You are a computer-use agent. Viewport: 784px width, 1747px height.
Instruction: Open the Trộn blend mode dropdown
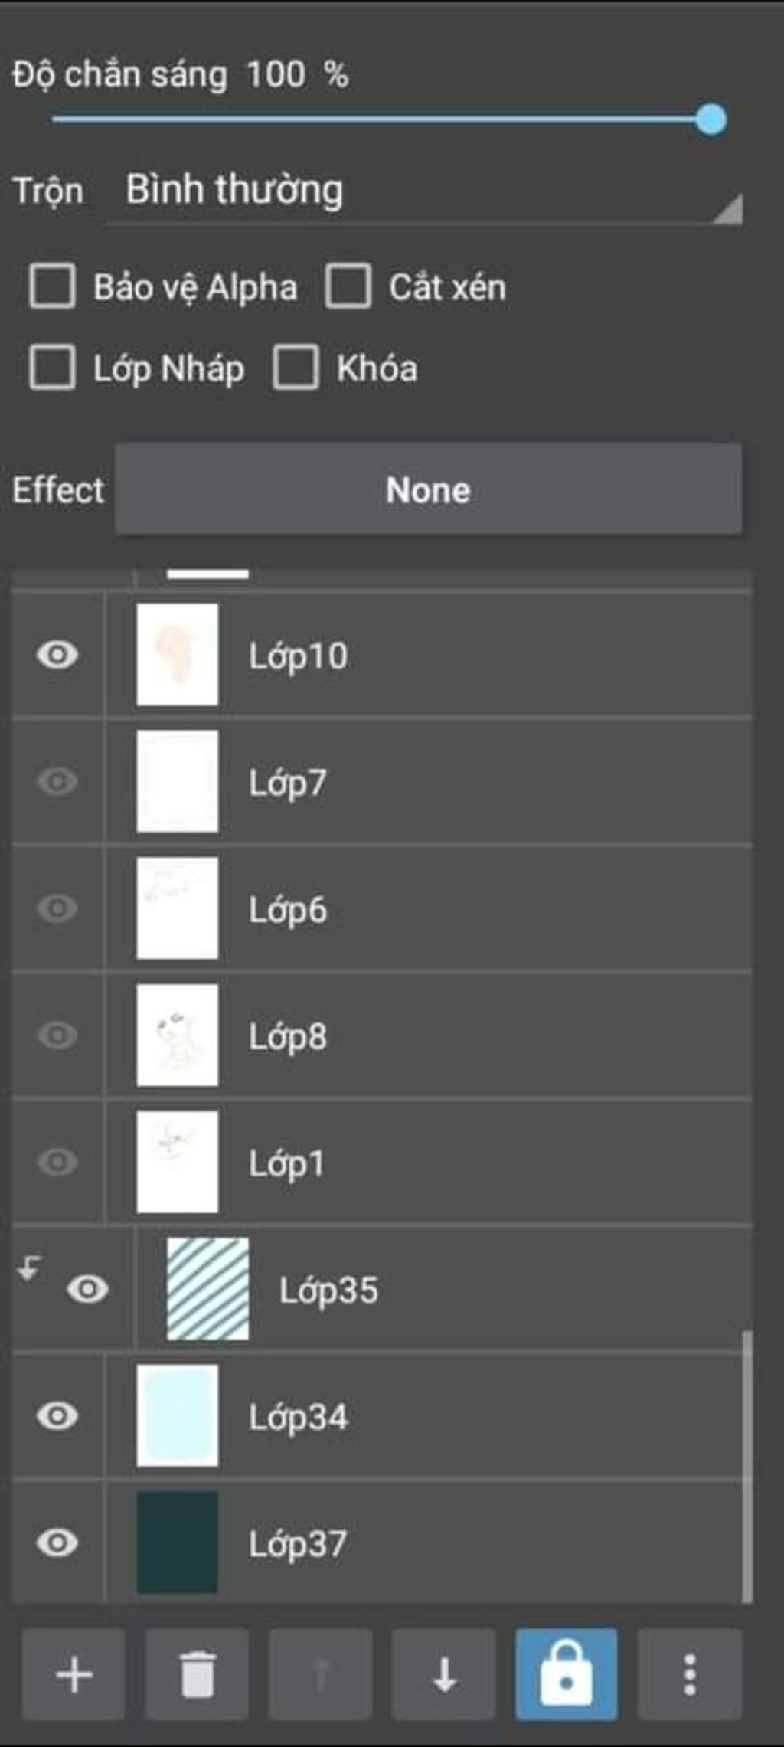(x=423, y=191)
